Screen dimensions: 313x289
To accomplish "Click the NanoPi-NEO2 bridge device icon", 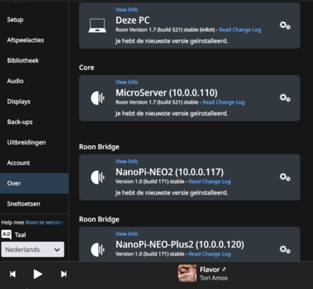I will click(97, 177).
